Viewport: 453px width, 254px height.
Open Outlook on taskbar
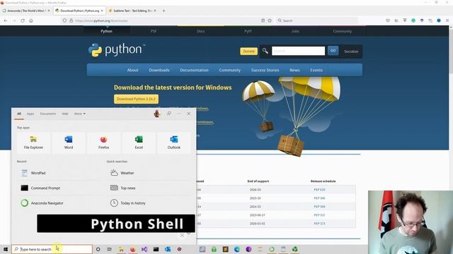tap(168, 249)
